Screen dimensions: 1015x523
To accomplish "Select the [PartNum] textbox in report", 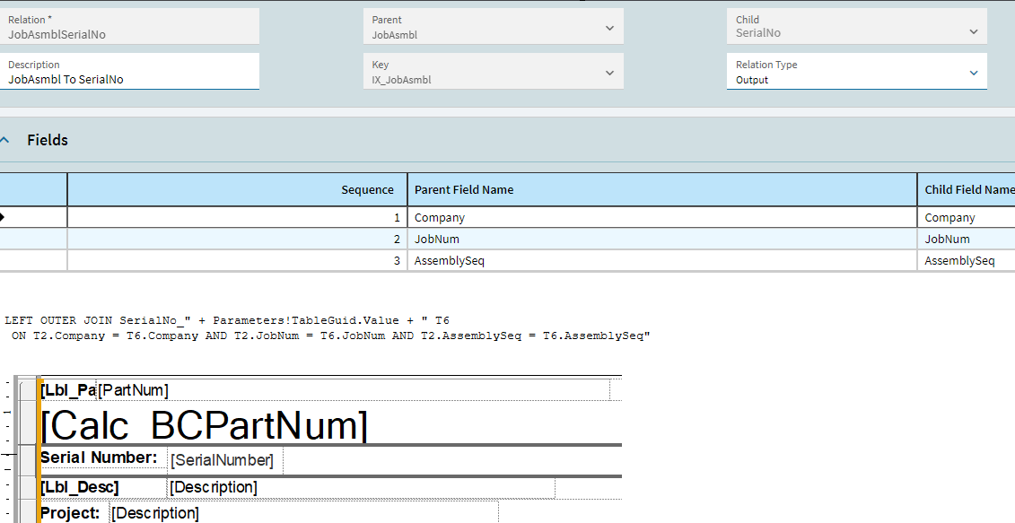I will 353,390.
